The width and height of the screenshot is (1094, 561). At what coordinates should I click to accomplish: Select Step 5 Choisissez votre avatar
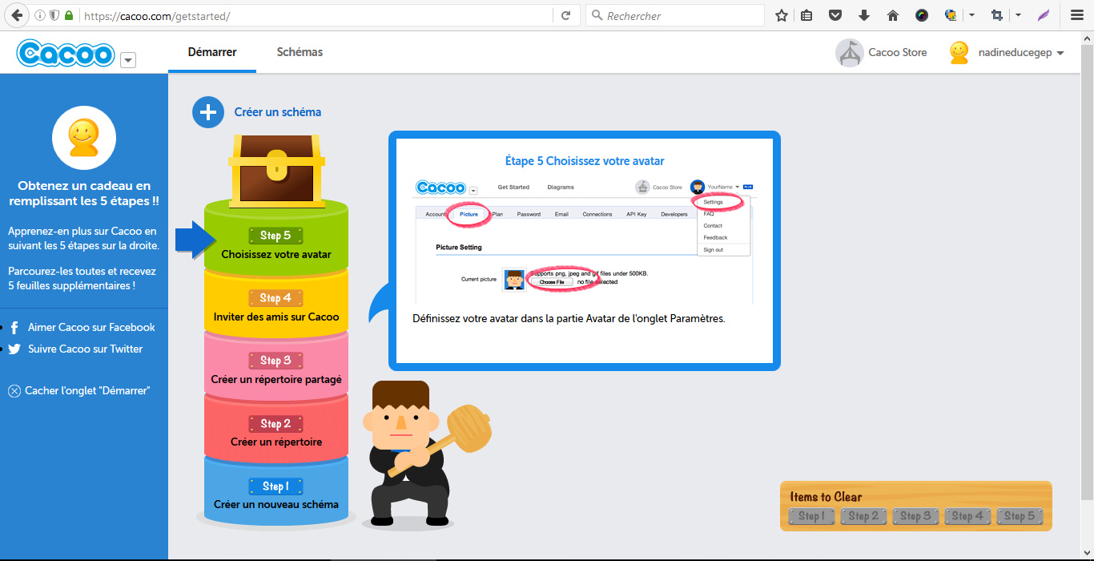[276, 244]
